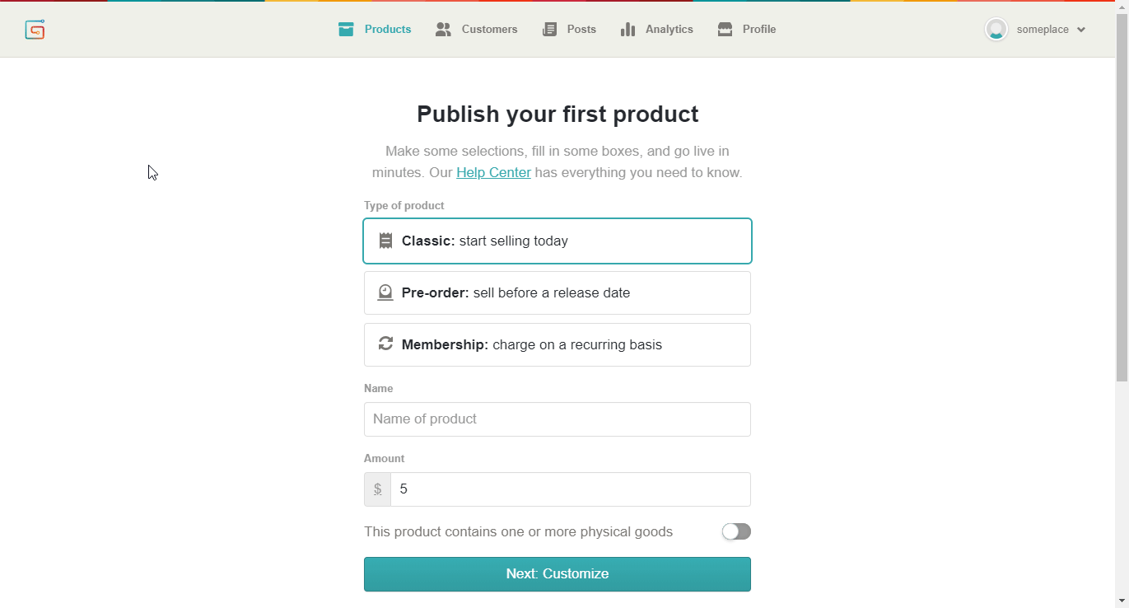Open Analytics via the bar chart icon
This screenshot has height=608, width=1129.
[627, 29]
